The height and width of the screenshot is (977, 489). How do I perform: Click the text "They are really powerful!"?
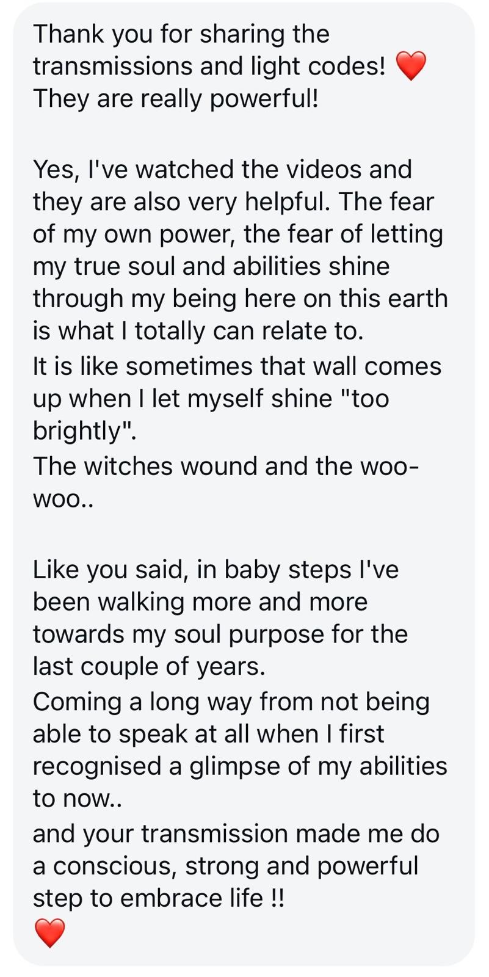point(175,98)
